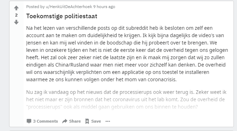Image resolution: width=237 pixels, height=131 pixels.
Task: Click the Save text label
Action: [96, 121]
